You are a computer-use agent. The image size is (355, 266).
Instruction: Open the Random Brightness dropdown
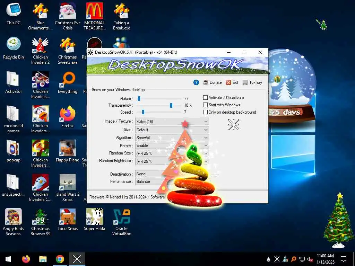(x=172, y=161)
